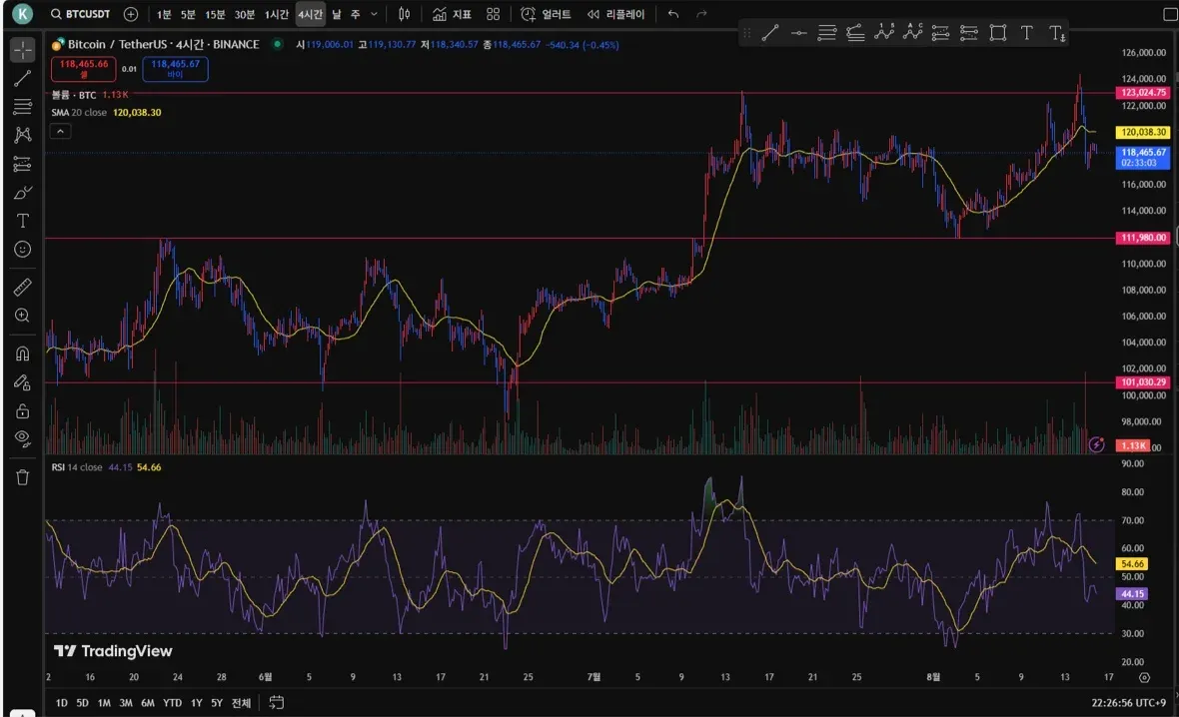Collapse the indicator legend with arrow button
This screenshot has width=1179, height=717.
click(60, 131)
